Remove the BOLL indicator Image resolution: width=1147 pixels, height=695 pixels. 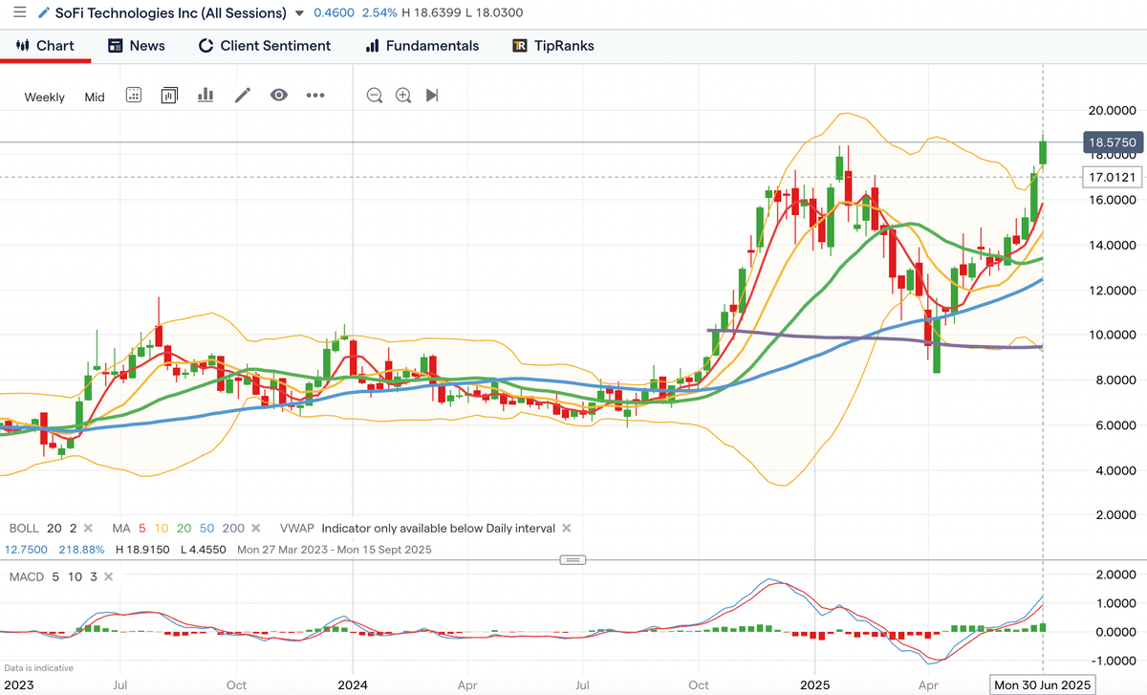pos(88,528)
